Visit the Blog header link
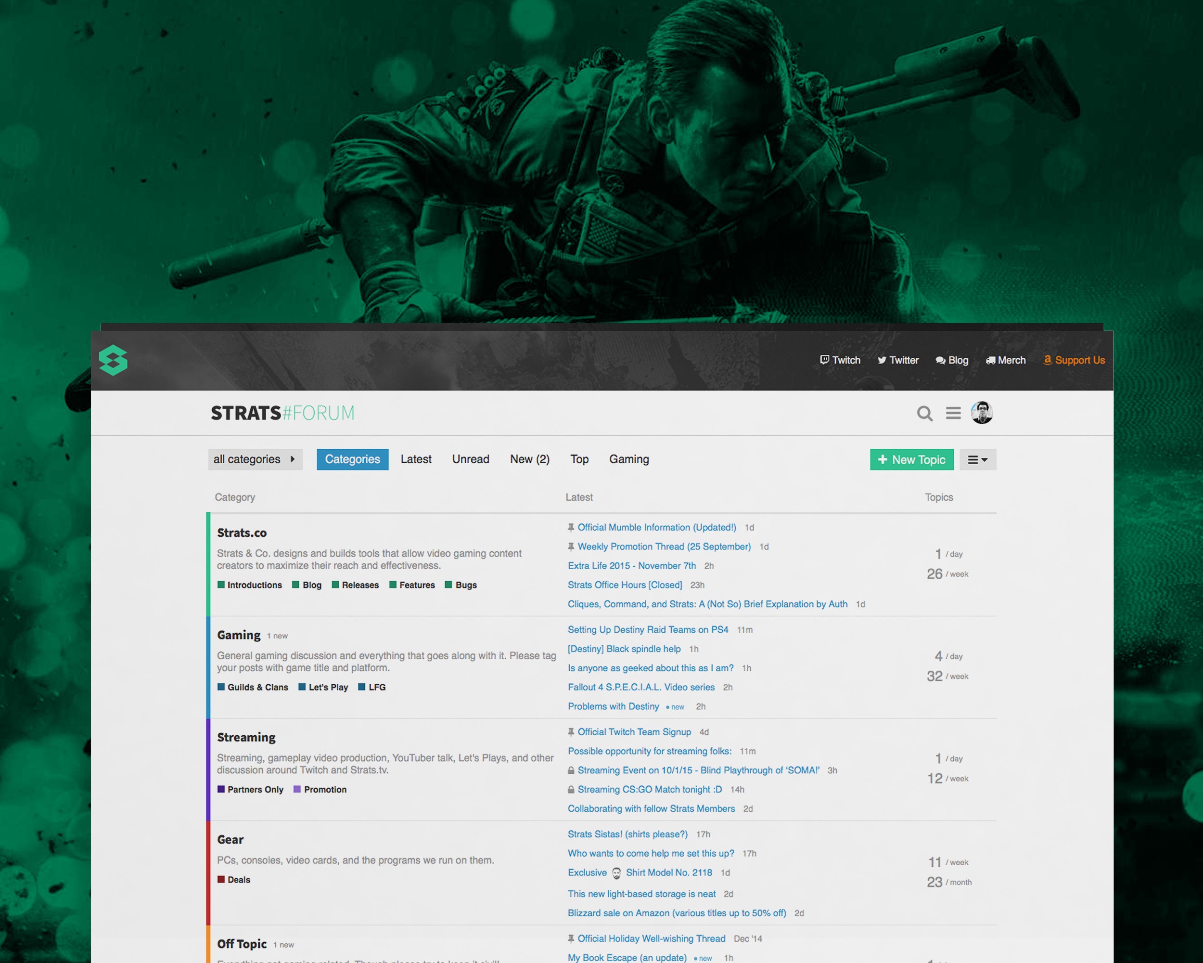Image resolution: width=1203 pixels, height=963 pixels. pyautogui.click(x=952, y=360)
